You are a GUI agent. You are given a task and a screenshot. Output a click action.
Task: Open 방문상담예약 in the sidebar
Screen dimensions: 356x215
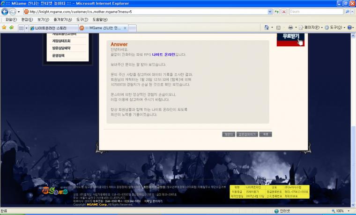pos(61,48)
